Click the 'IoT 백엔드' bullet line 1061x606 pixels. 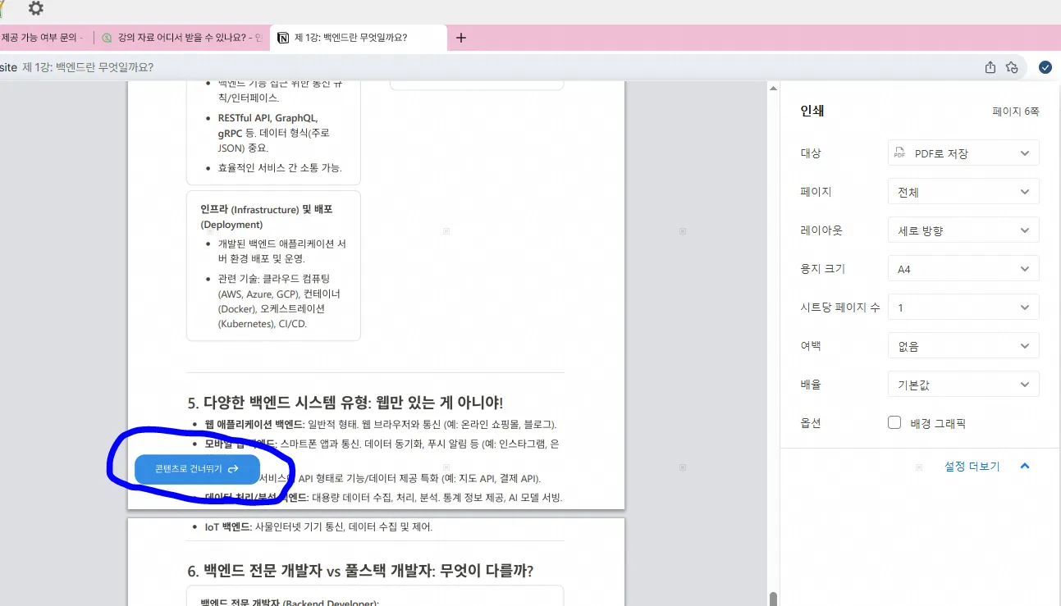point(318,527)
